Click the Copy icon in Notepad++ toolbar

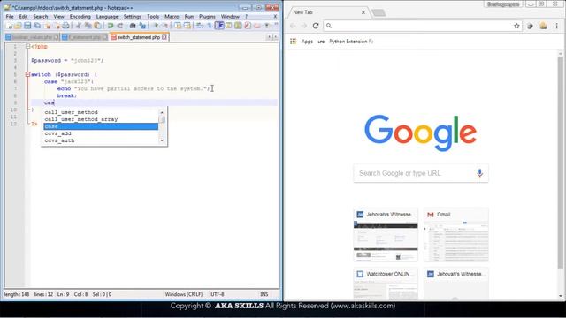pos(88,26)
